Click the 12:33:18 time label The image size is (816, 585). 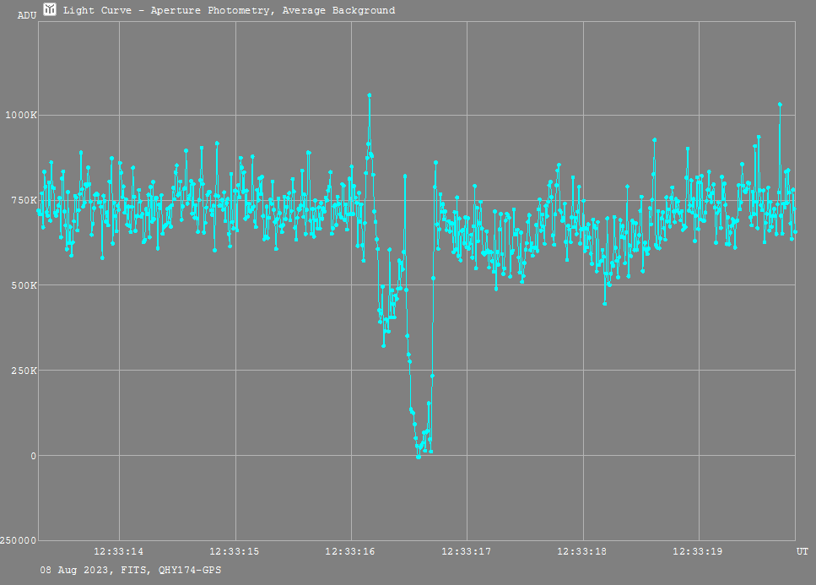(x=581, y=552)
